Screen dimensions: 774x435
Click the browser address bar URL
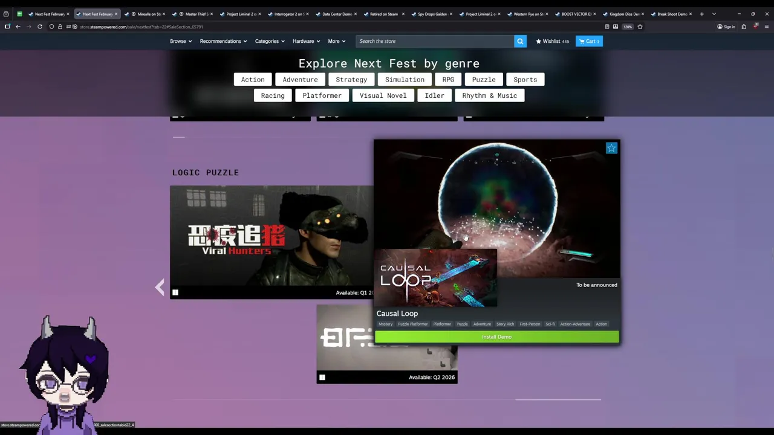141,27
